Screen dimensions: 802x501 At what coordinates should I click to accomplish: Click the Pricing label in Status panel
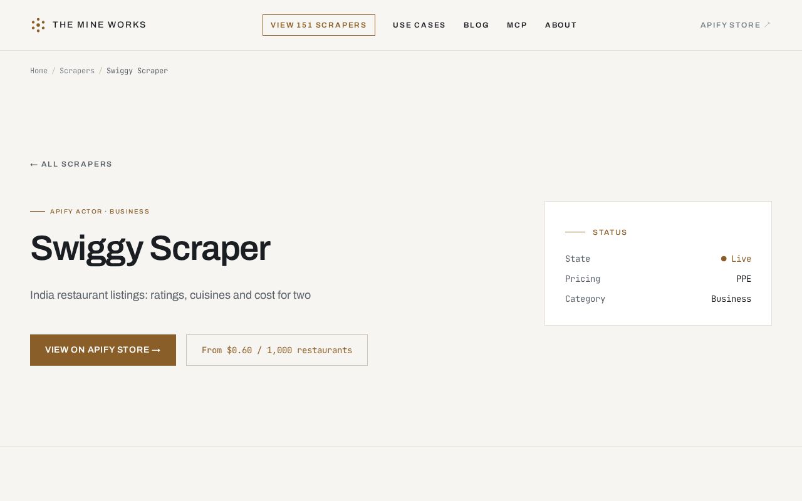click(x=583, y=279)
